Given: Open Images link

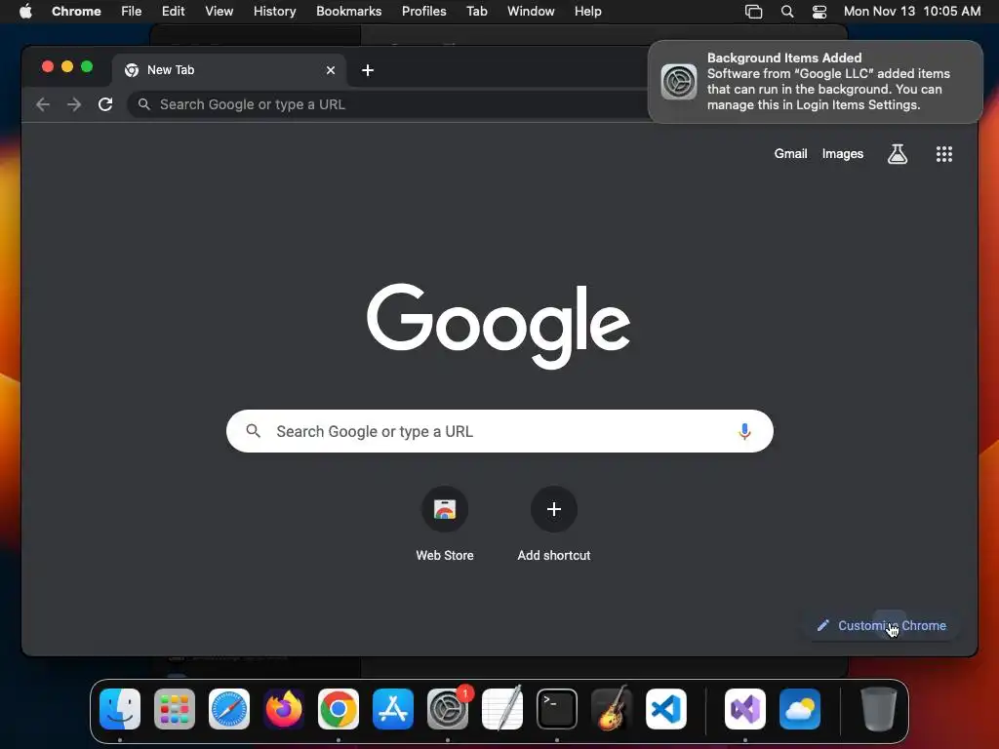Looking at the screenshot, I should (842, 153).
